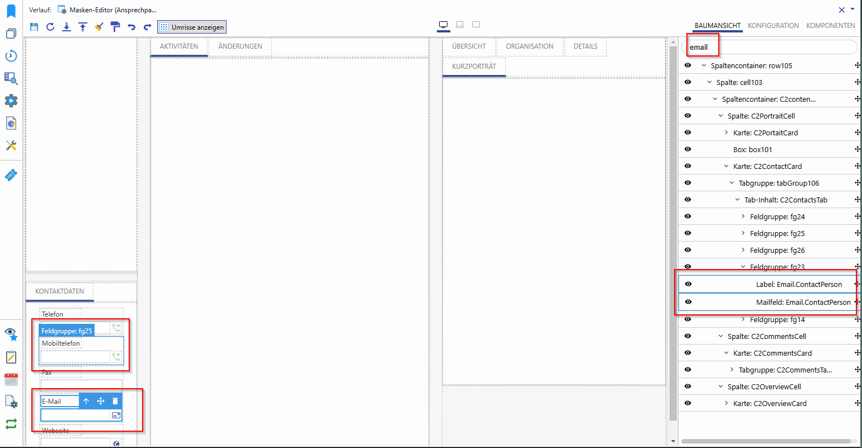Toggle the Umrisse anzeigen button
Image resolution: width=862 pixels, height=448 pixels.
pyautogui.click(x=192, y=27)
